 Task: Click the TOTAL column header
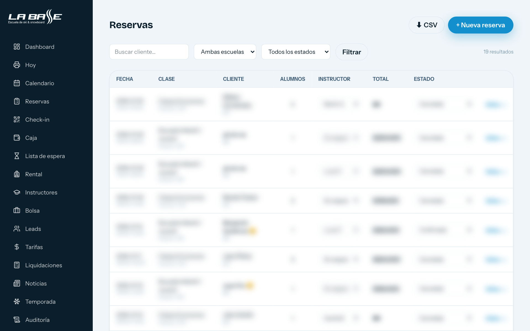(x=380, y=79)
